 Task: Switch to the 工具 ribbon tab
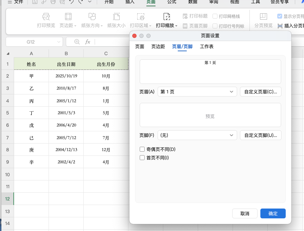255,2
